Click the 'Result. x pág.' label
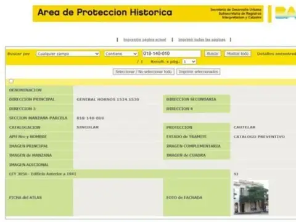The image size is (296, 222). tap(165, 62)
